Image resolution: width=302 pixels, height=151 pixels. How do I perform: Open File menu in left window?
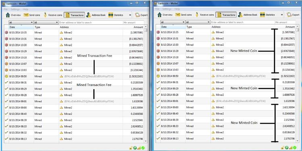(6, 9)
